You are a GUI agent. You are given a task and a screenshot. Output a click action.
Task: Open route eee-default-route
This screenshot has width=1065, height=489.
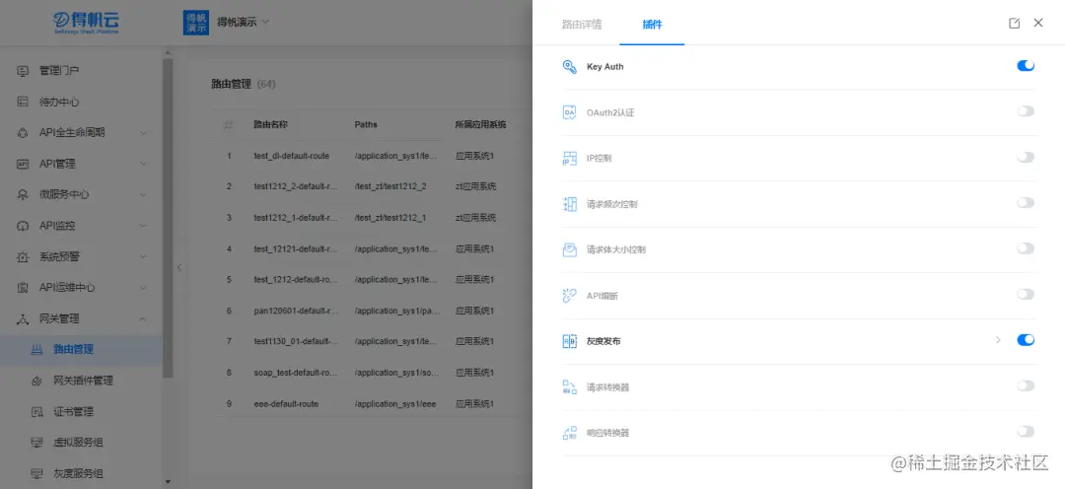click(286, 404)
